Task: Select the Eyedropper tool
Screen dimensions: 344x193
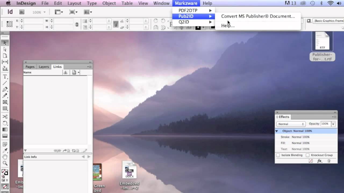Action: pyautogui.click(x=5, y=151)
